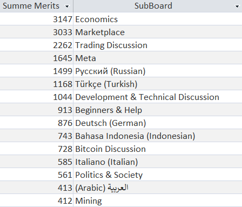Select the Mining subboard cell
242x207 pixels.
click(x=158, y=201)
